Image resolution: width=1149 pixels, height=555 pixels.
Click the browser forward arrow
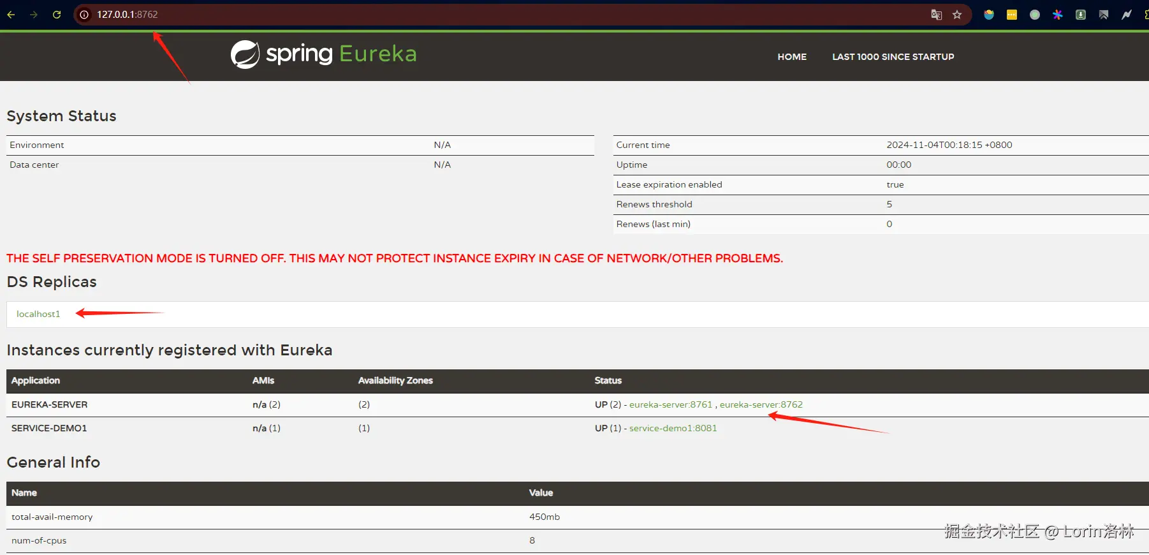click(34, 15)
